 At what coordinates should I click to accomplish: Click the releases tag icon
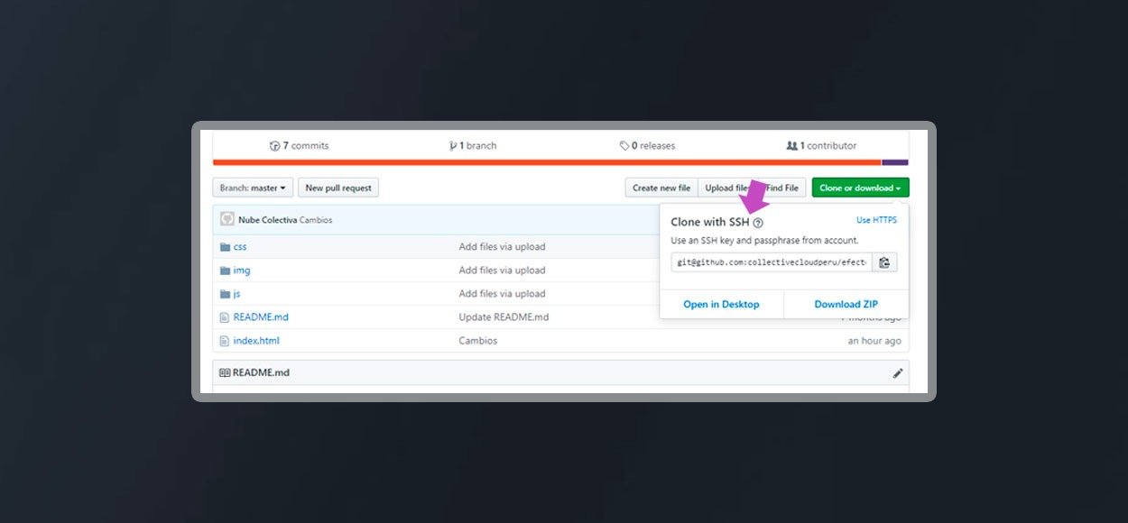click(624, 145)
